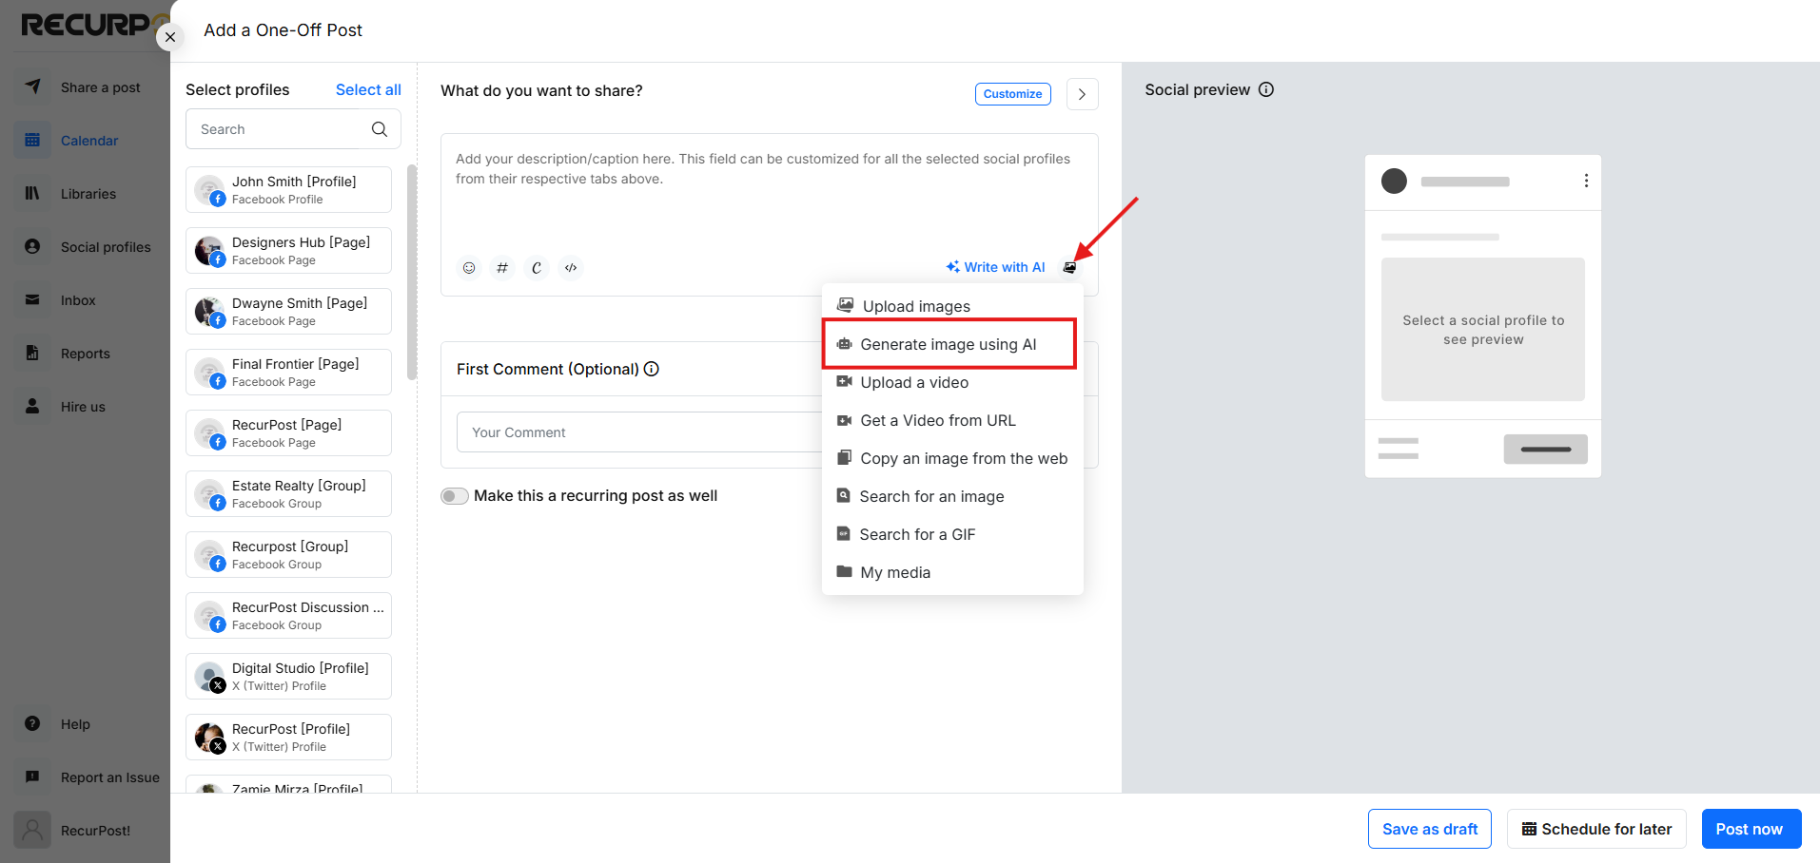Click the Post now button

point(1752,829)
